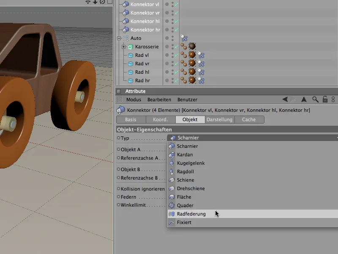Viewport: 338px width, 254px height.
Task: Go back with the left arrow icon
Action: coord(285,99)
